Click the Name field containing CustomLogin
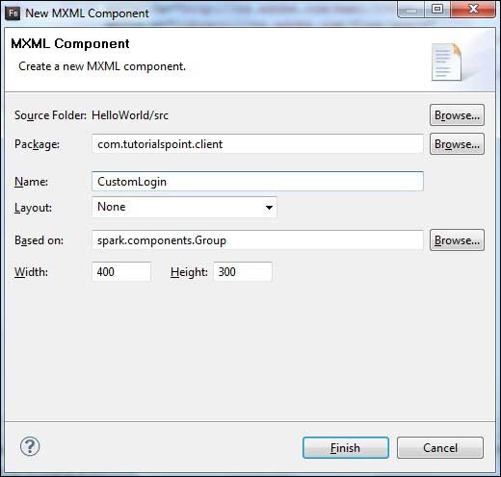The height and width of the screenshot is (477, 501). click(257, 182)
